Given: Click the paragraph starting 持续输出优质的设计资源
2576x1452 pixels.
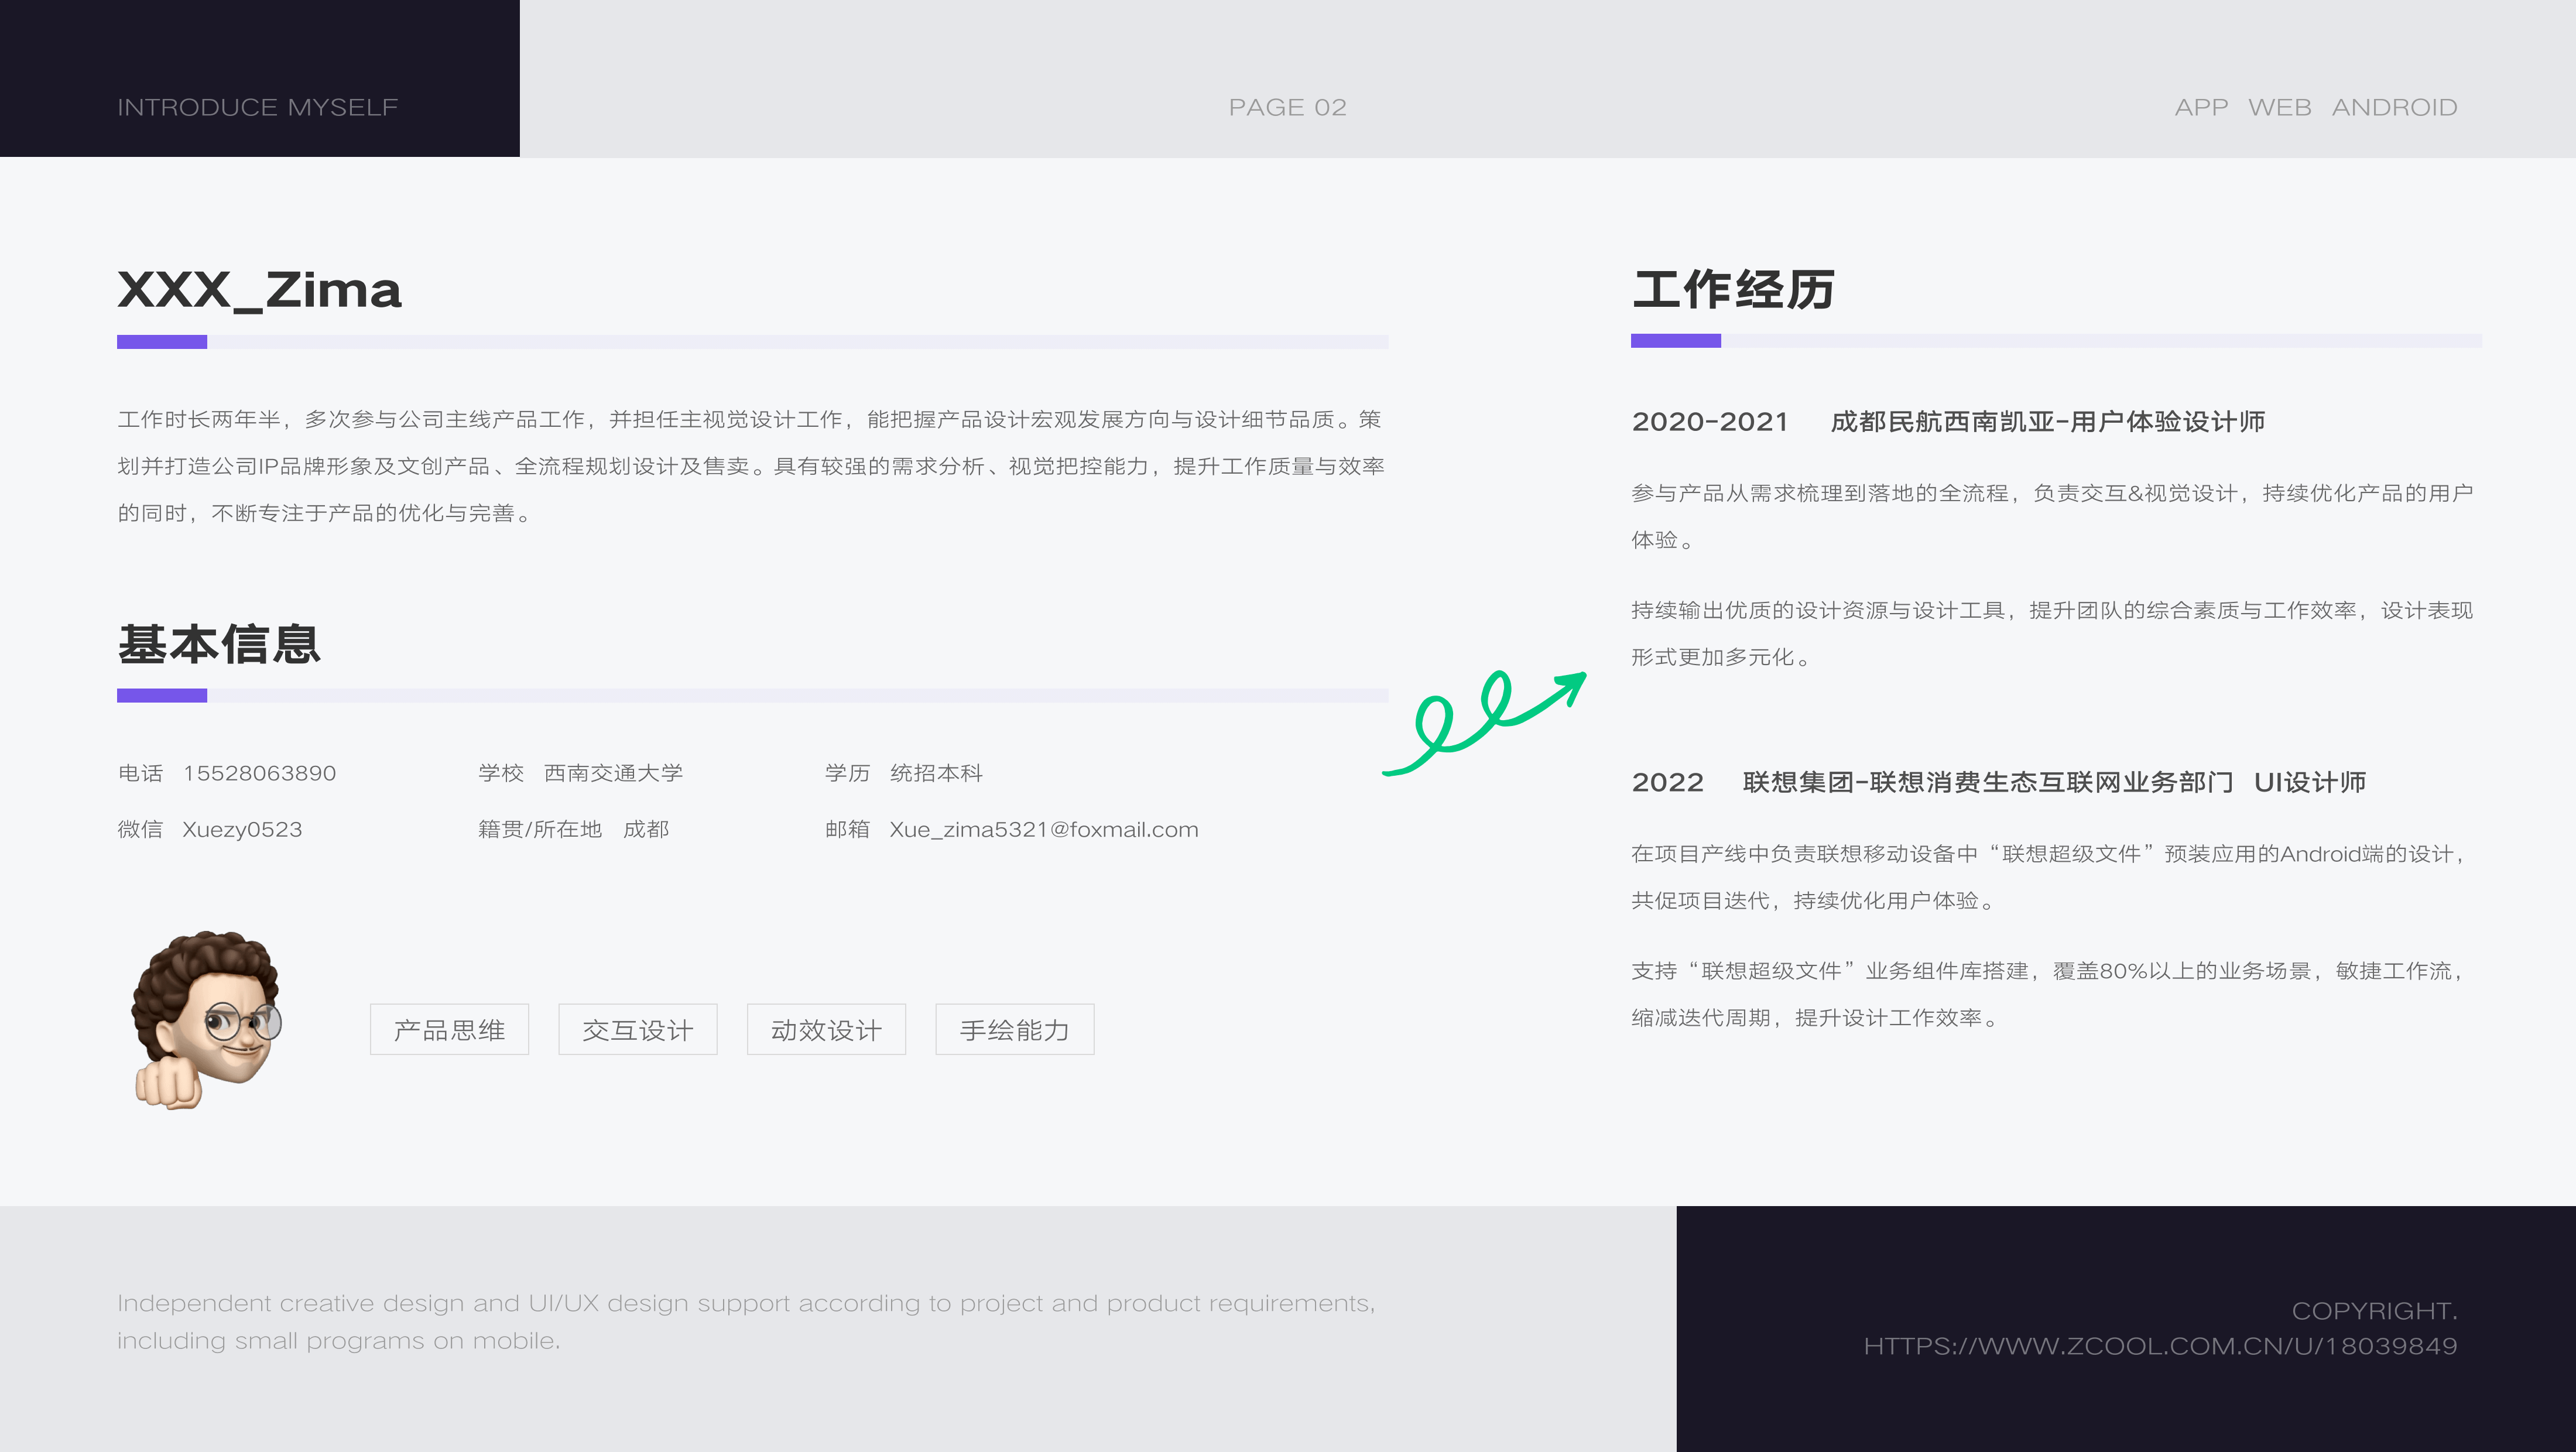Looking at the screenshot, I should point(2052,634).
